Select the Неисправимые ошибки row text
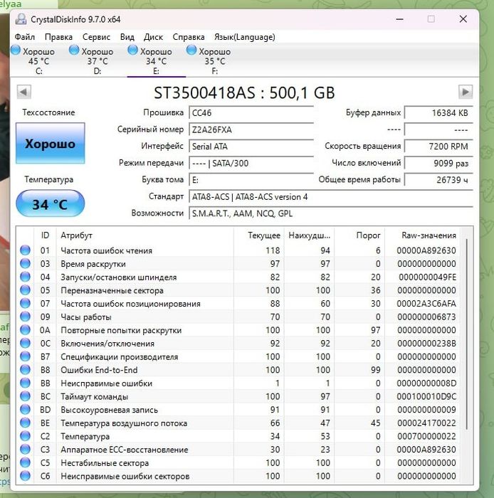494x498 pixels. coord(107,383)
